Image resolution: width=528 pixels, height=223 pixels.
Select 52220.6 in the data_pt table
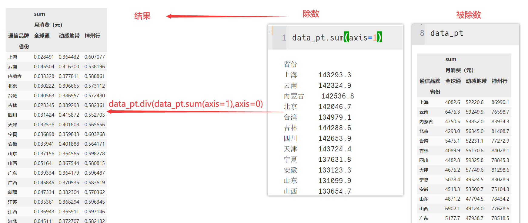click(x=475, y=102)
